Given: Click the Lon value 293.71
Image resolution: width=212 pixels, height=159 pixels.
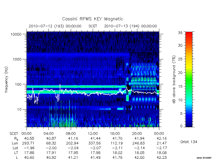Looking at the screenshot, I should click(28, 143).
